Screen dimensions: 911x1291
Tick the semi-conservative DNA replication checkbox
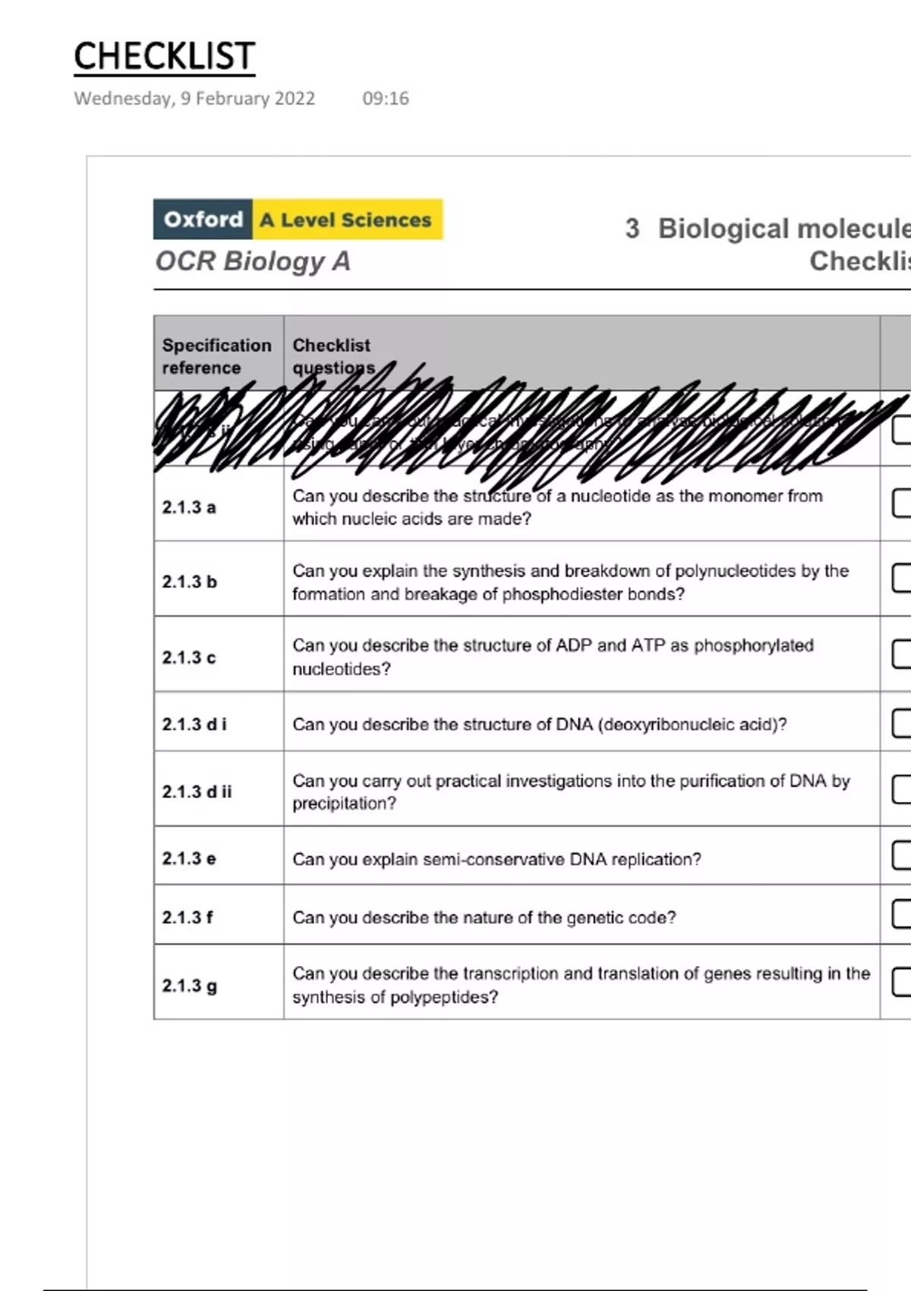(903, 855)
